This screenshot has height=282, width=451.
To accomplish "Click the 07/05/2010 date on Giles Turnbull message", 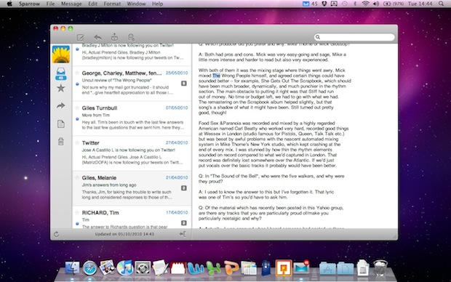I will point(177,108).
